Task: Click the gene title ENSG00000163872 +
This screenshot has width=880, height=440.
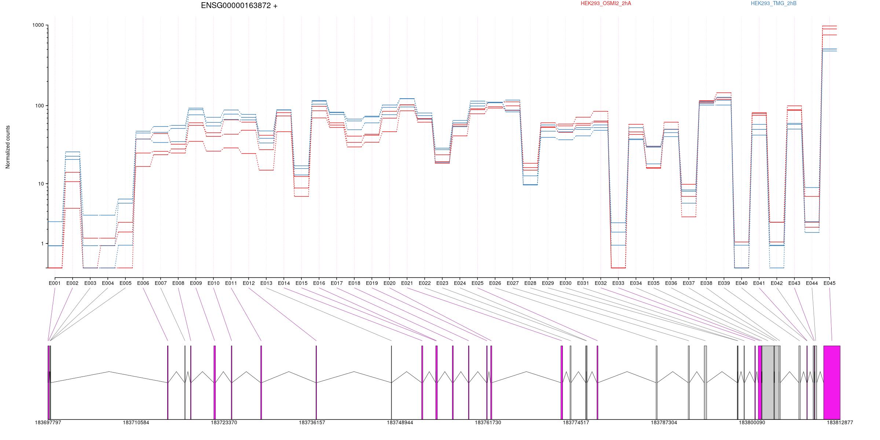Action: tap(239, 5)
